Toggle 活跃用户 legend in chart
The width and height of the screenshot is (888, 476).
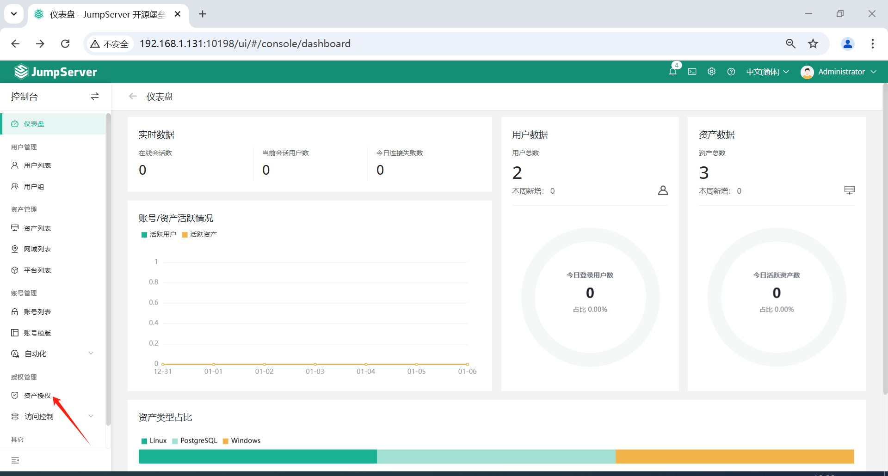(x=159, y=235)
